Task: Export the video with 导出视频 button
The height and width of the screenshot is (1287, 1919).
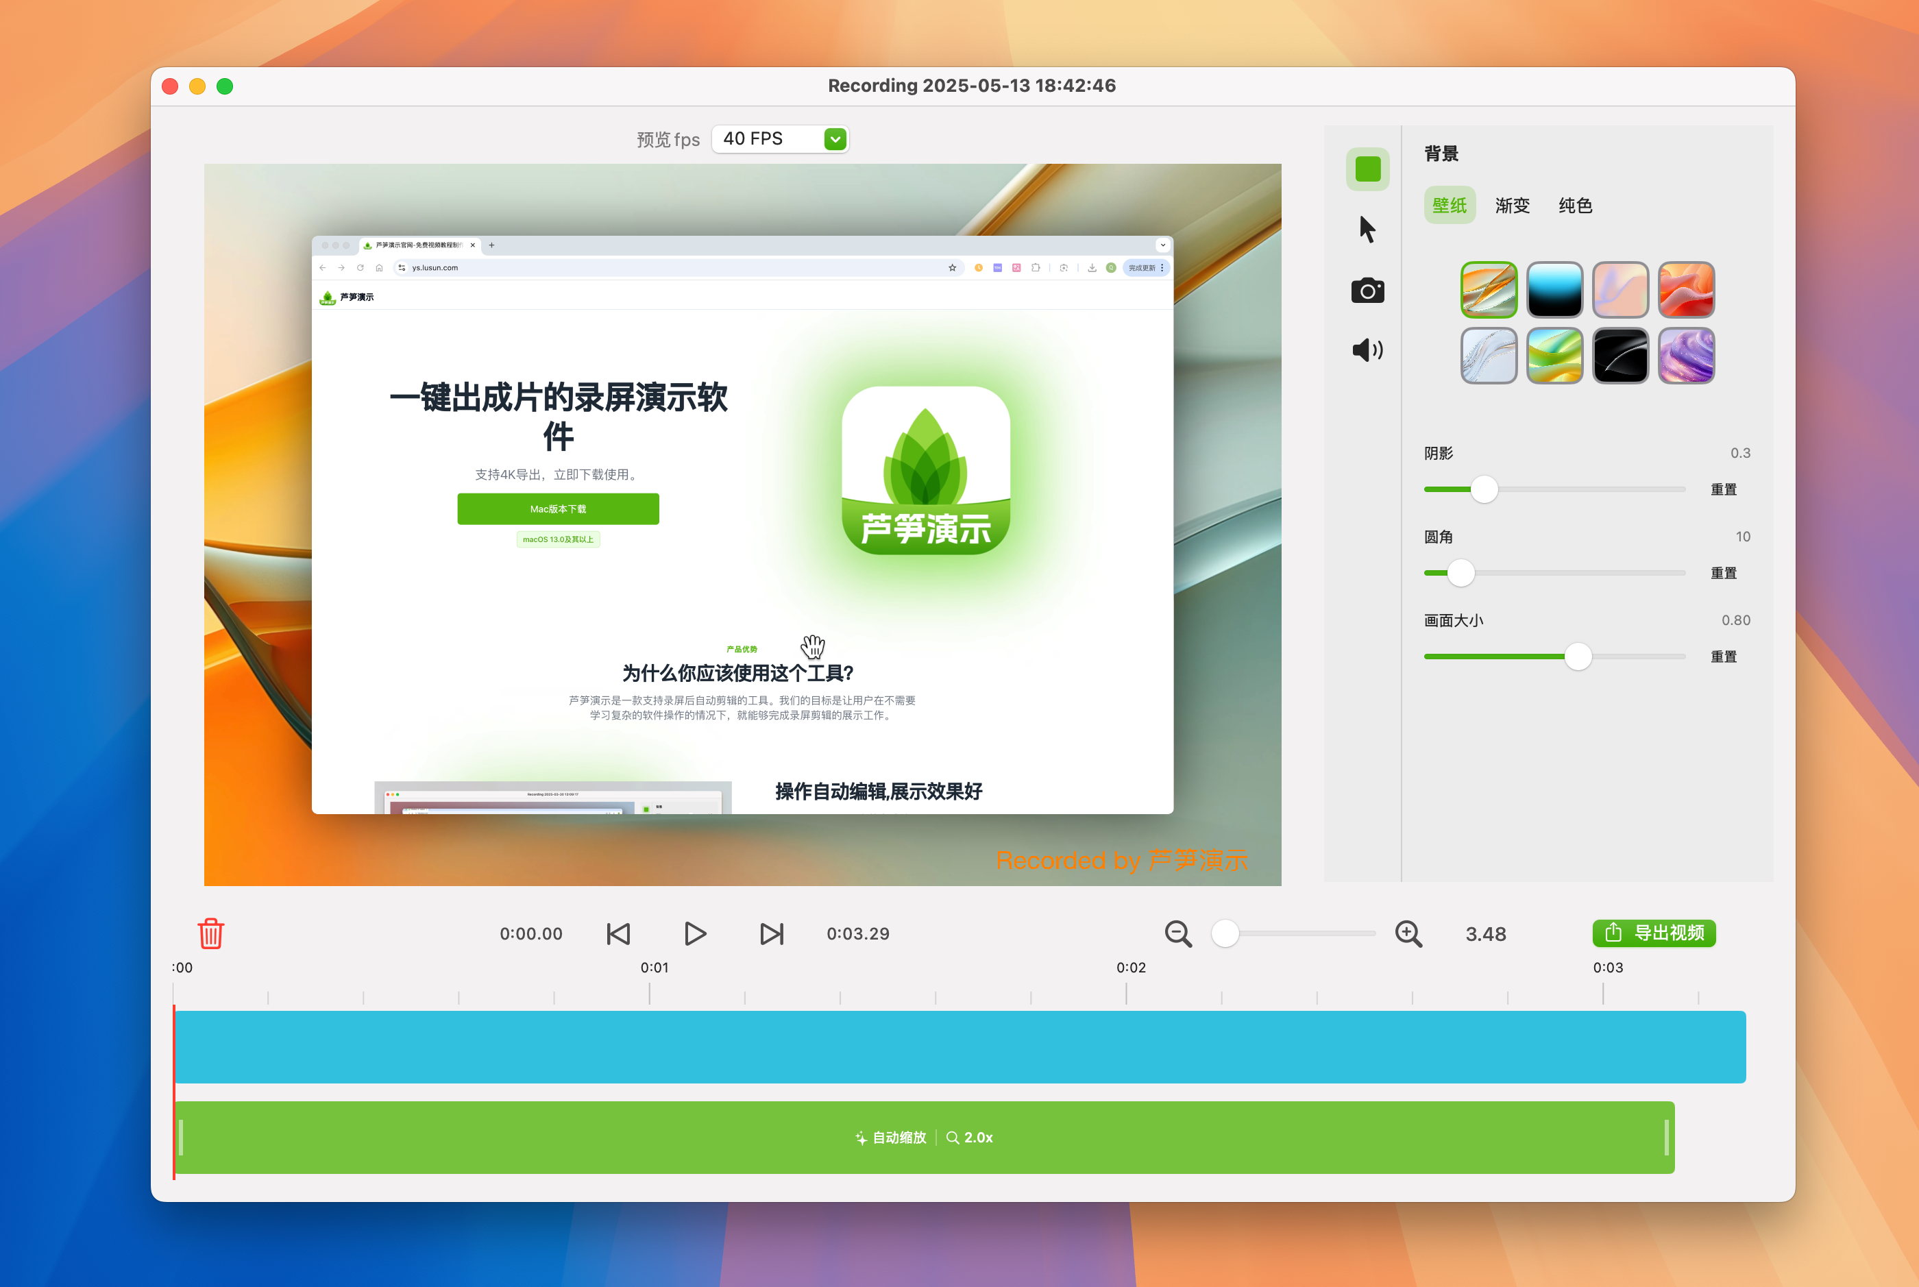Action: pos(1654,933)
